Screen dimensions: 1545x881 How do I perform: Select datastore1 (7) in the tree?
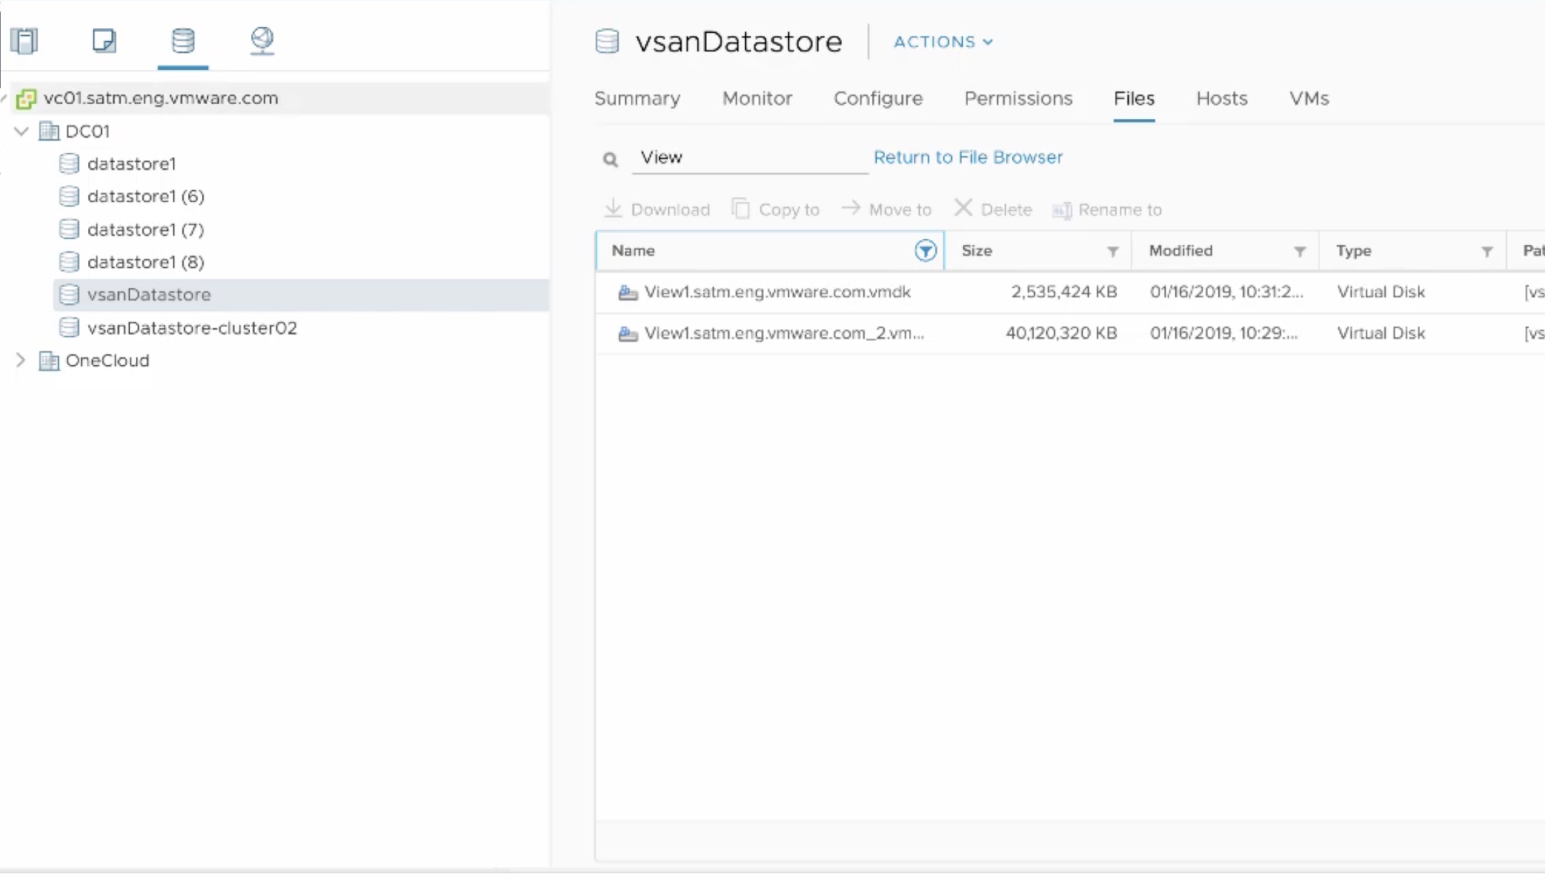[x=145, y=230]
